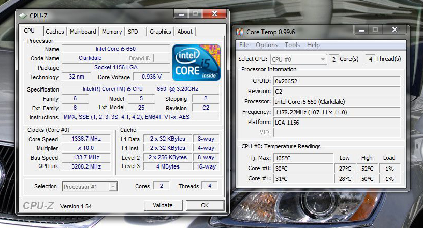Open the Graphics tab
423x228 pixels.
tap(161, 32)
